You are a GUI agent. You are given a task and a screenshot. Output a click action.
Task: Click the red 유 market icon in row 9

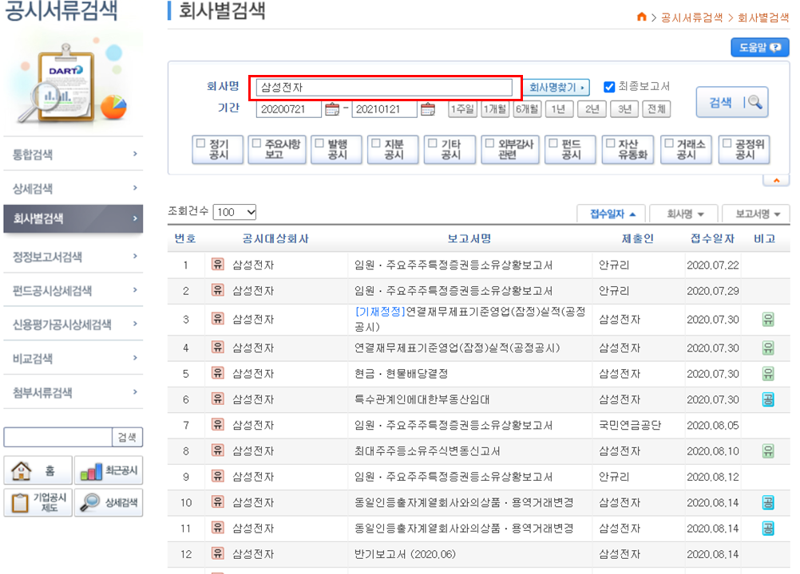click(218, 476)
